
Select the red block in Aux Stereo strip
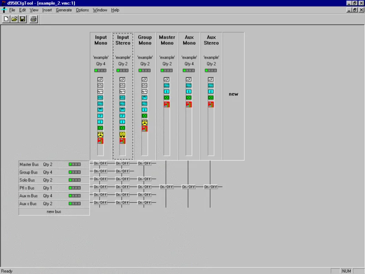click(211, 105)
